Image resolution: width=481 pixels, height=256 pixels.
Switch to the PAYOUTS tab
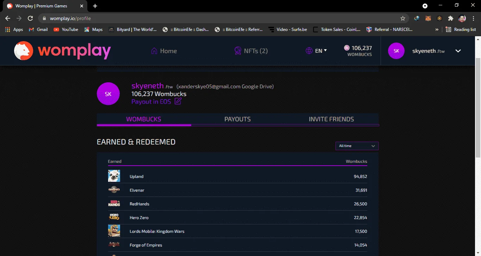tap(238, 119)
